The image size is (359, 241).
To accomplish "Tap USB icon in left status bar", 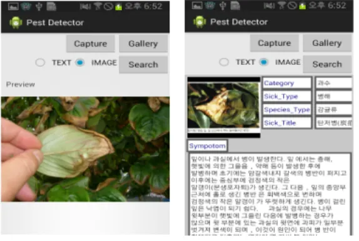I will (39, 7).
